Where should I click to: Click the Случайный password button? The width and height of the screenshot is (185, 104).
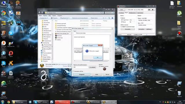pos(92,67)
